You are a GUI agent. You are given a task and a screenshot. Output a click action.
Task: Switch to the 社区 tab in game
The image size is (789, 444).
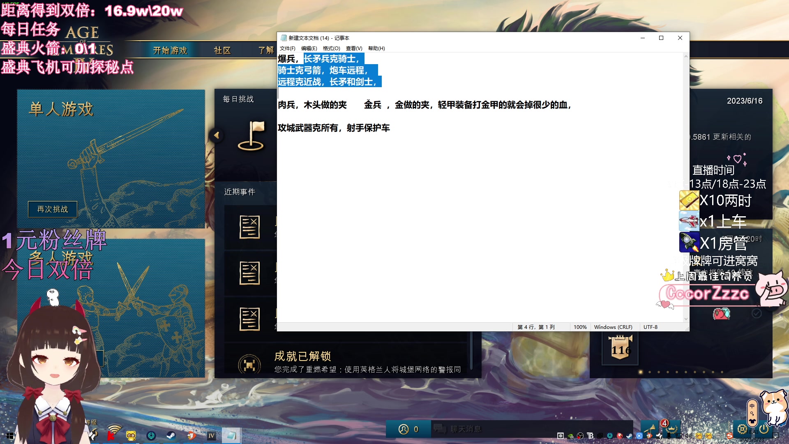click(222, 50)
